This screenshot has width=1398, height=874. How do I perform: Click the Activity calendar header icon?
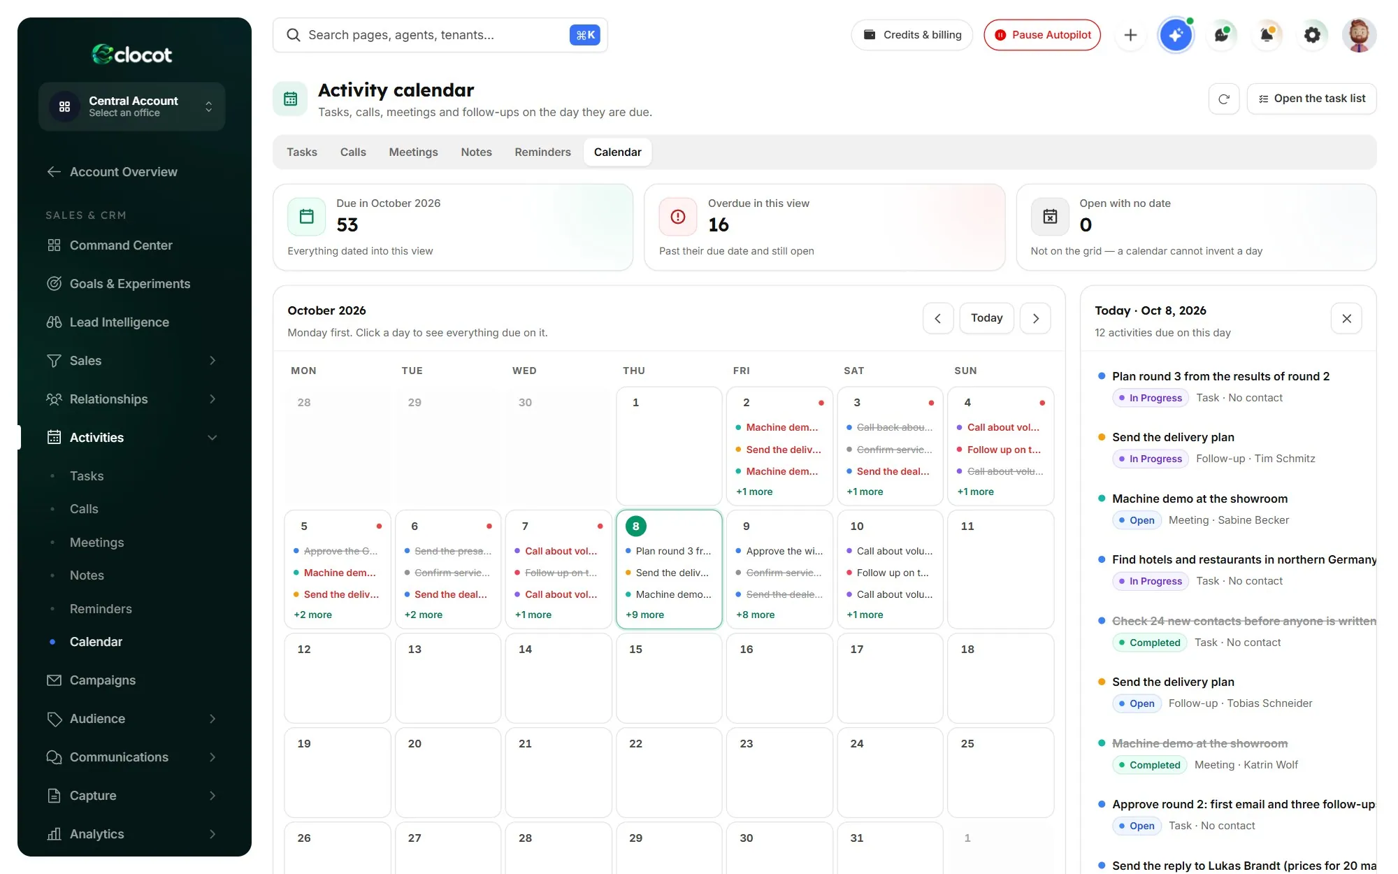pyautogui.click(x=290, y=99)
